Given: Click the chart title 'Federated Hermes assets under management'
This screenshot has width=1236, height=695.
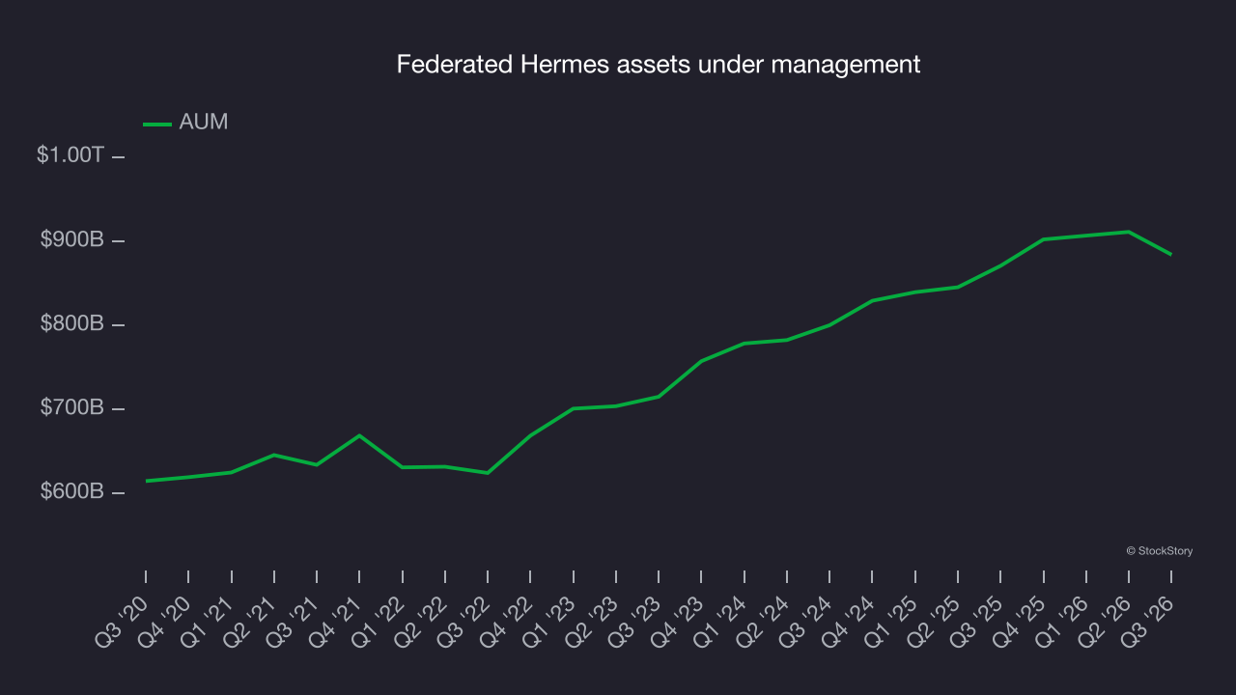Looking at the screenshot, I should pos(659,65).
